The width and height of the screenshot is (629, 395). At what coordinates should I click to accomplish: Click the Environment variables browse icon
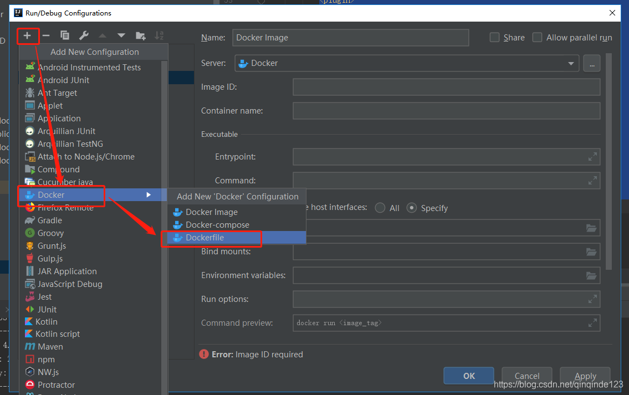pyautogui.click(x=591, y=275)
